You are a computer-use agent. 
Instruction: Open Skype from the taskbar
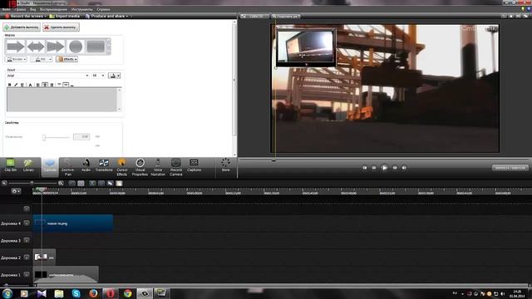click(x=76, y=293)
